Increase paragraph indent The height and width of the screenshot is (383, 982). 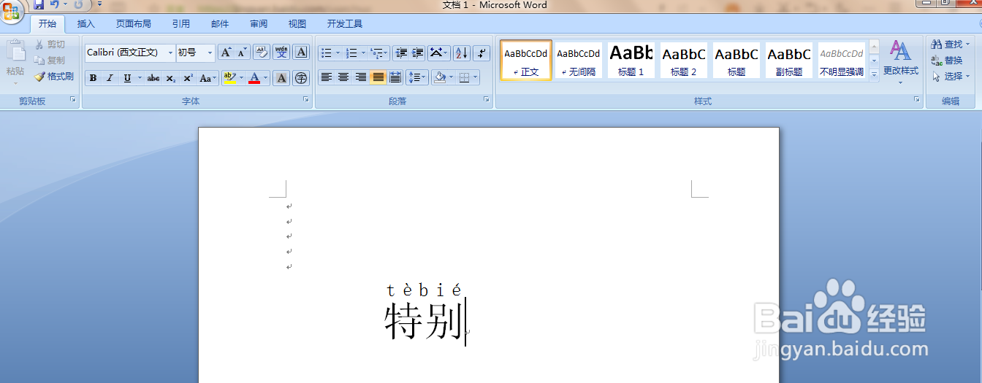(417, 53)
